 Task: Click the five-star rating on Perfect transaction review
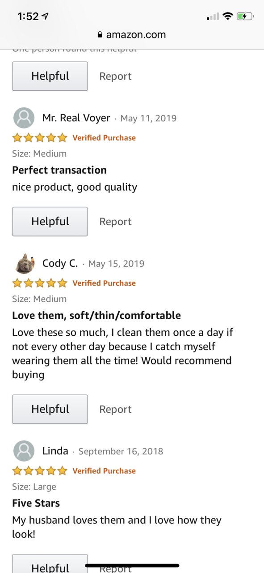click(40, 137)
